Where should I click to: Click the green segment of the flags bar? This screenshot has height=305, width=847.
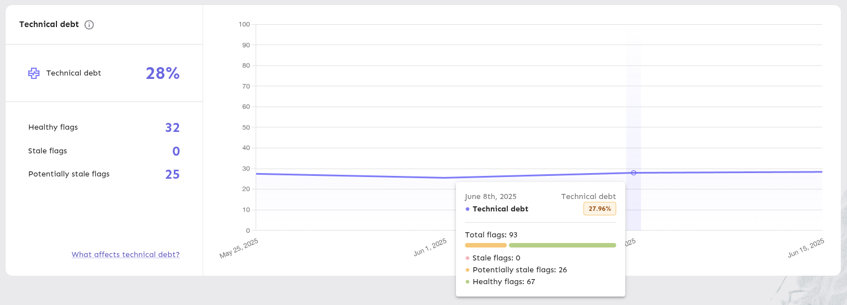click(x=562, y=245)
